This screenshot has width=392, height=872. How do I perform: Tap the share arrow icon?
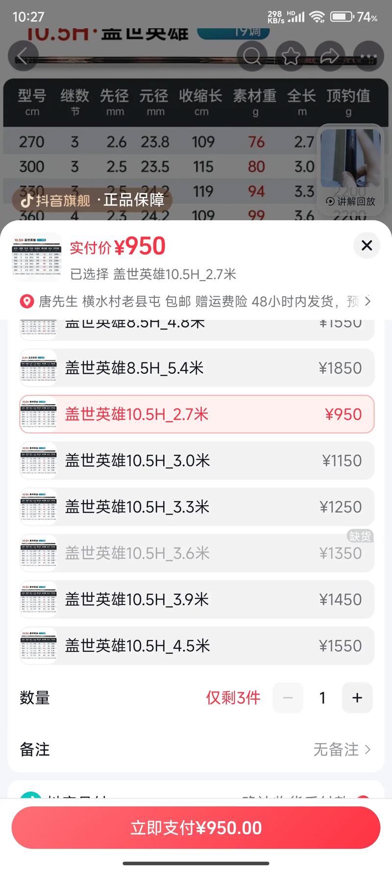pos(330,56)
